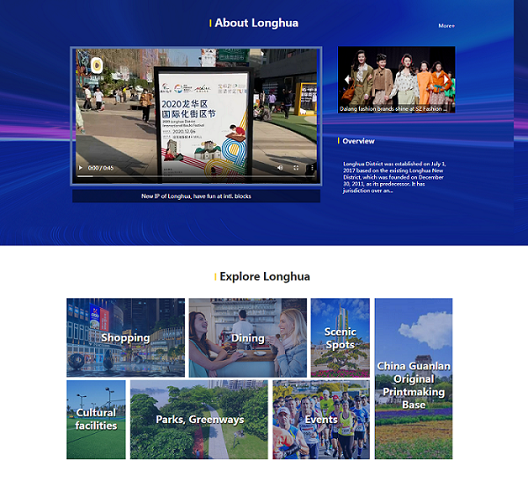Click the logo badge on video
This screenshot has height=491, width=528.
(97, 65)
